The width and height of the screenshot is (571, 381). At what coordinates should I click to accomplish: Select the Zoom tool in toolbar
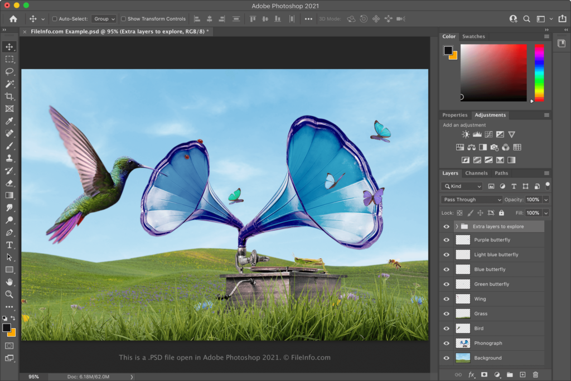click(x=9, y=294)
